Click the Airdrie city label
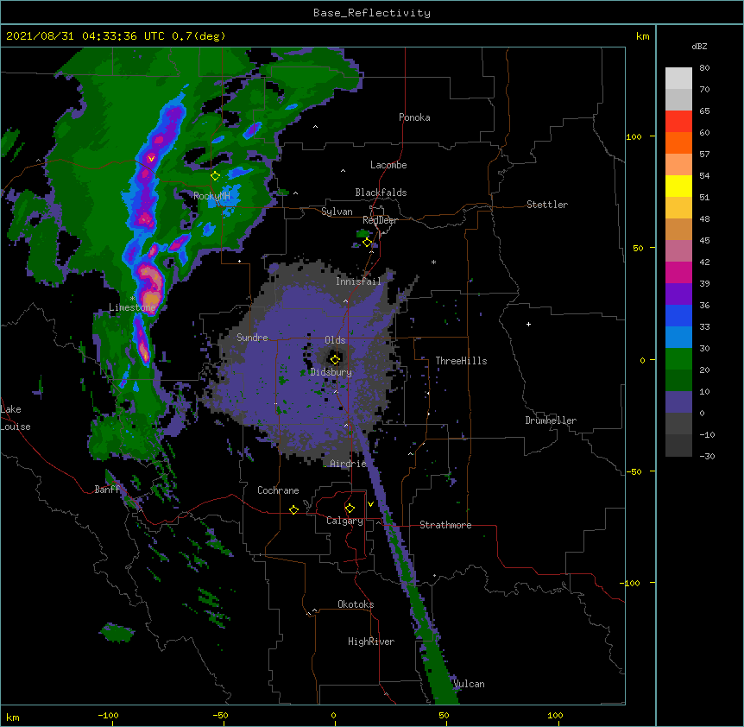This screenshot has height=727, width=744. coord(349,463)
